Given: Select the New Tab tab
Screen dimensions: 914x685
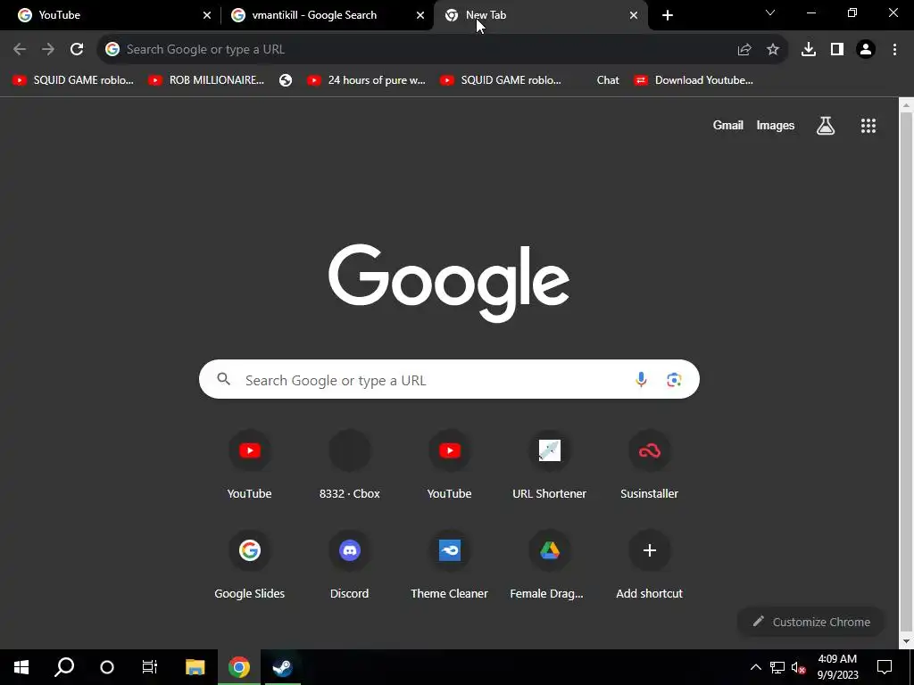Looking at the screenshot, I should coord(540,15).
